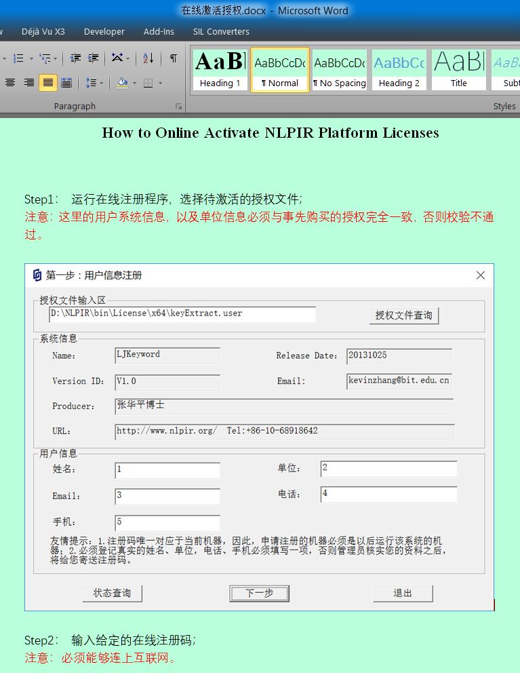The image size is (520, 673).
Task: Click the 姓名 field containing 1
Action: (x=167, y=470)
